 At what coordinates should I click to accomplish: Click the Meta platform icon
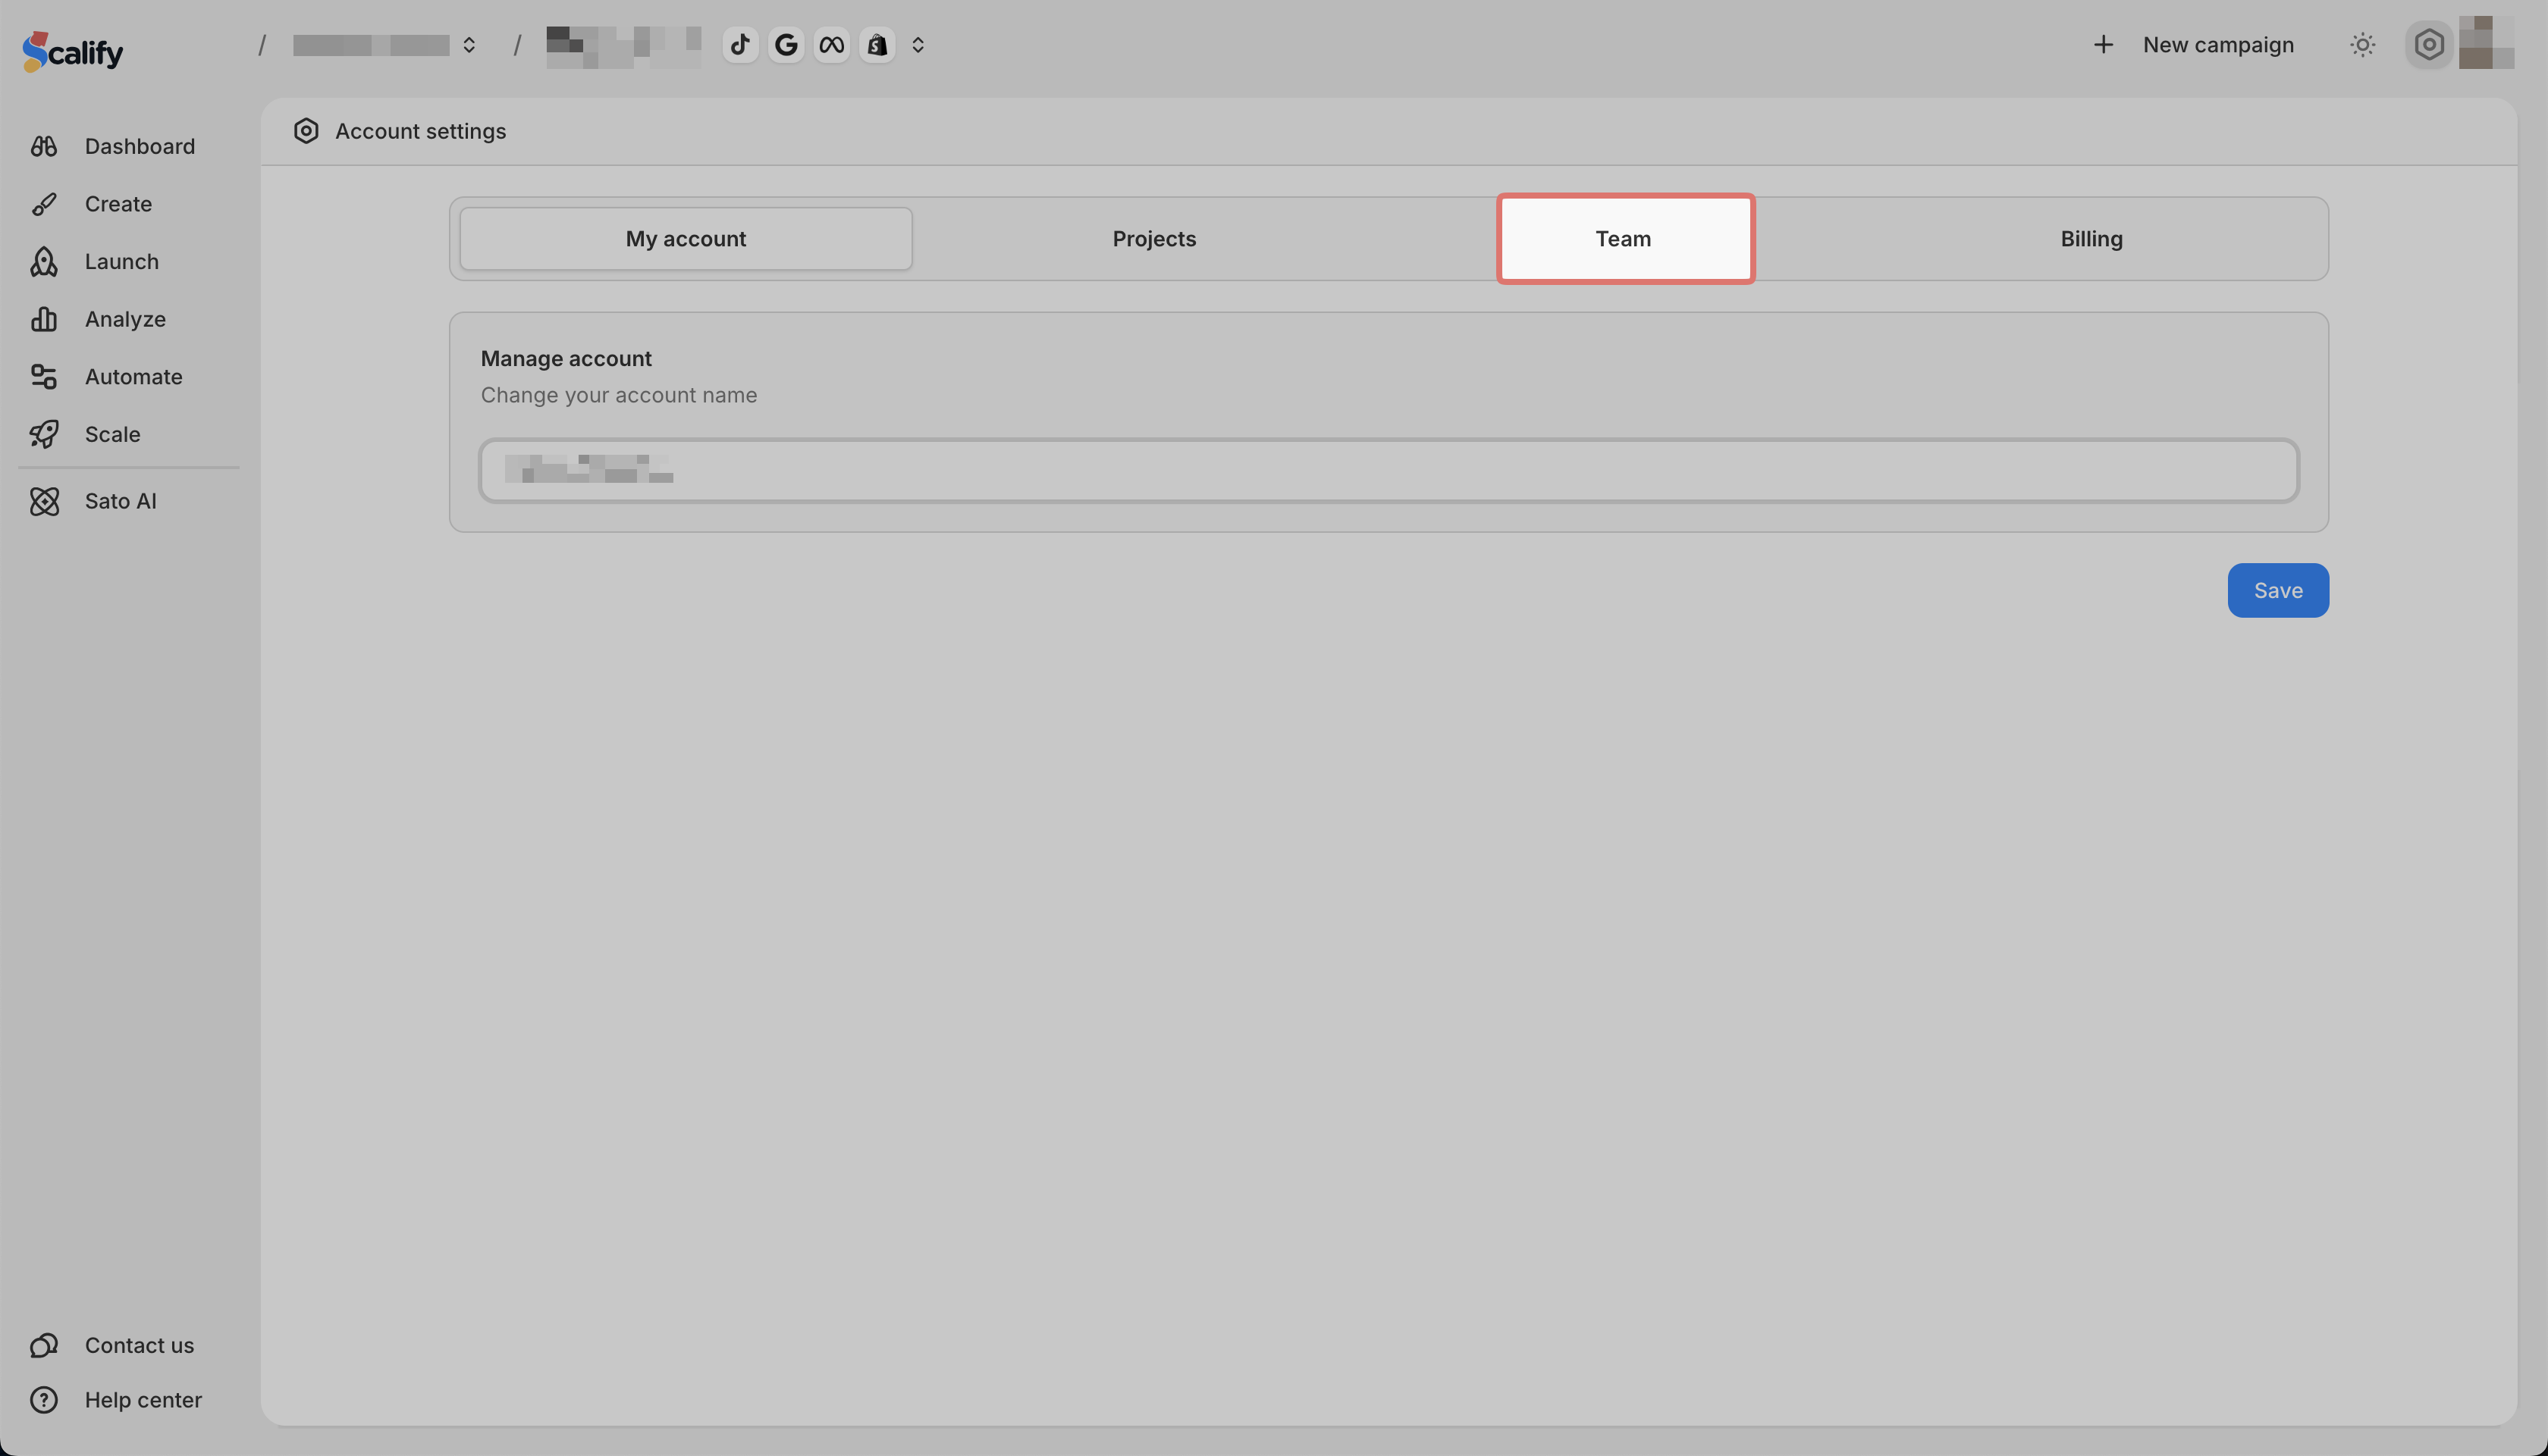tap(831, 45)
